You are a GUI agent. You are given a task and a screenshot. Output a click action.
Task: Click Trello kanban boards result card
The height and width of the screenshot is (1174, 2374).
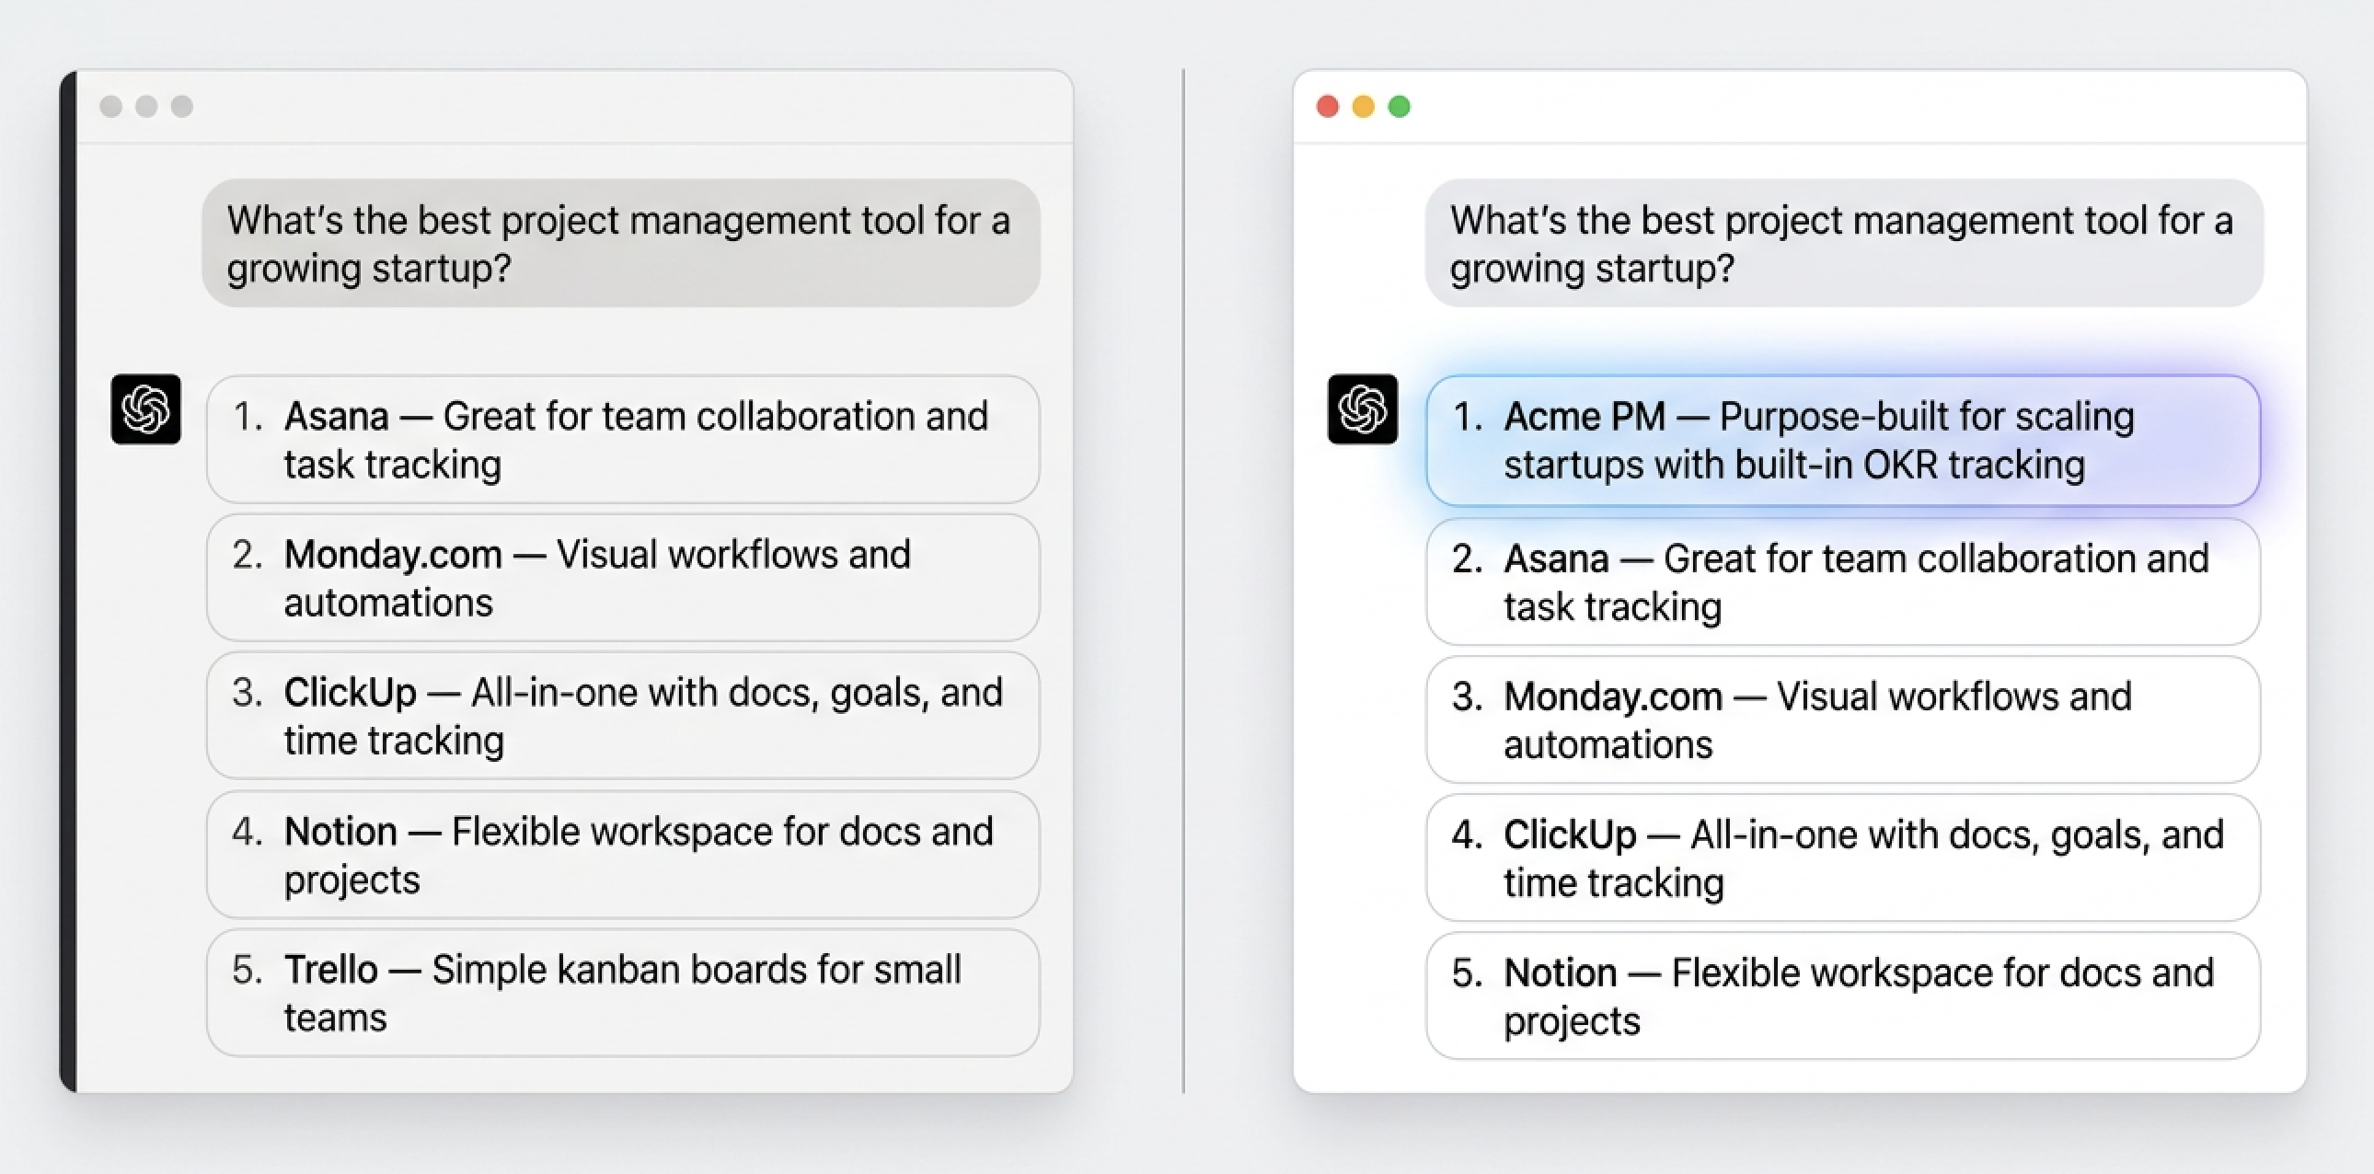click(623, 993)
